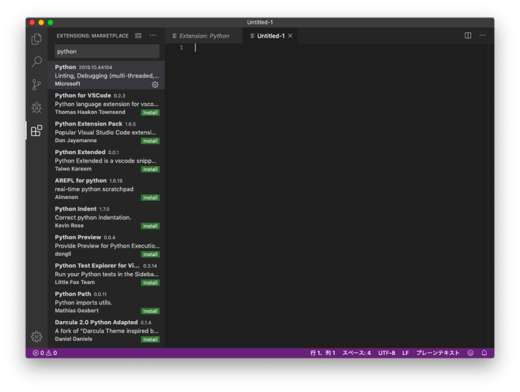Open the gear menu for Python extension
Viewport: 520px width, 392px height.
(x=155, y=85)
